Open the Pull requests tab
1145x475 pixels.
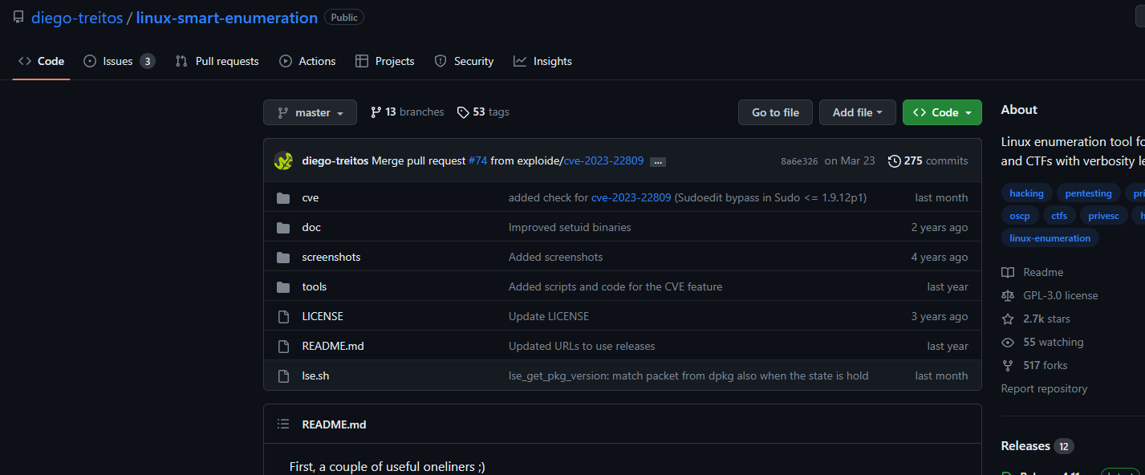tap(217, 61)
